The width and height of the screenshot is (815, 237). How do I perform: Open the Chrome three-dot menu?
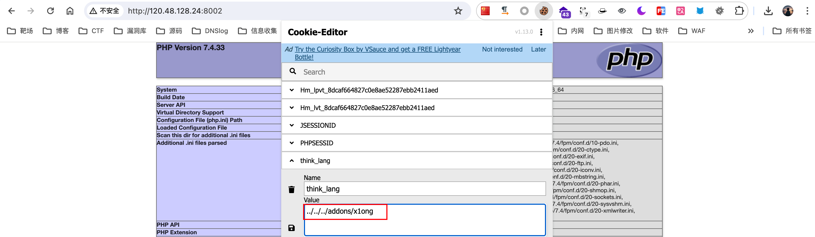(x=807, y=11)
